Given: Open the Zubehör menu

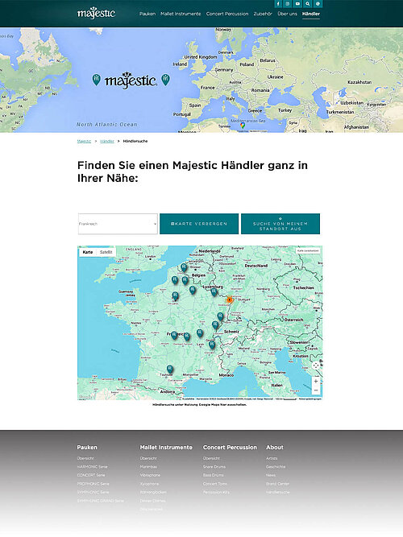Looking at the screenshot, I should click(x=263, y=14).
